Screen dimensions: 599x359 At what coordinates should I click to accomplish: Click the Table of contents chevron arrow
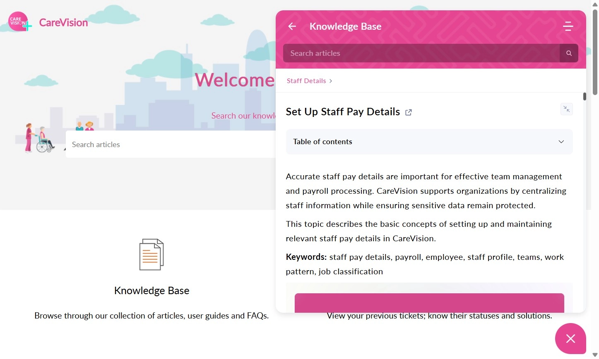point(561,142)
